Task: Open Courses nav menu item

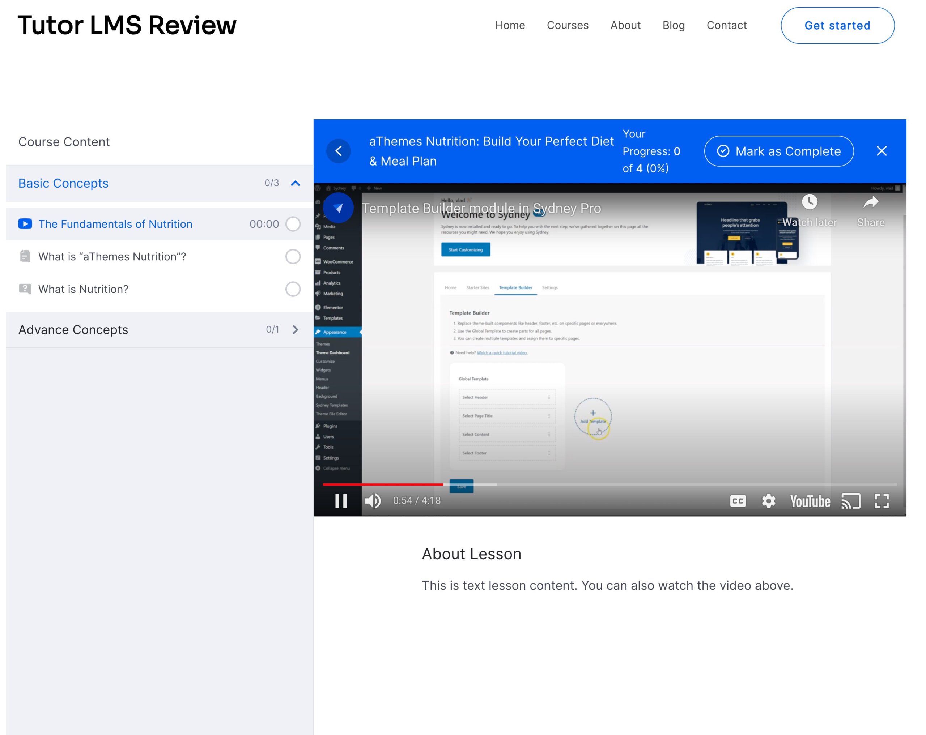Action: 568,25
